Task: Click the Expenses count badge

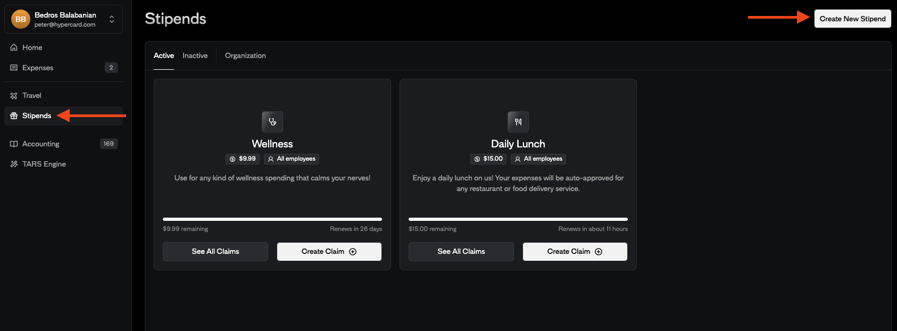Action: pyautogui.click(x=111, y=68)
